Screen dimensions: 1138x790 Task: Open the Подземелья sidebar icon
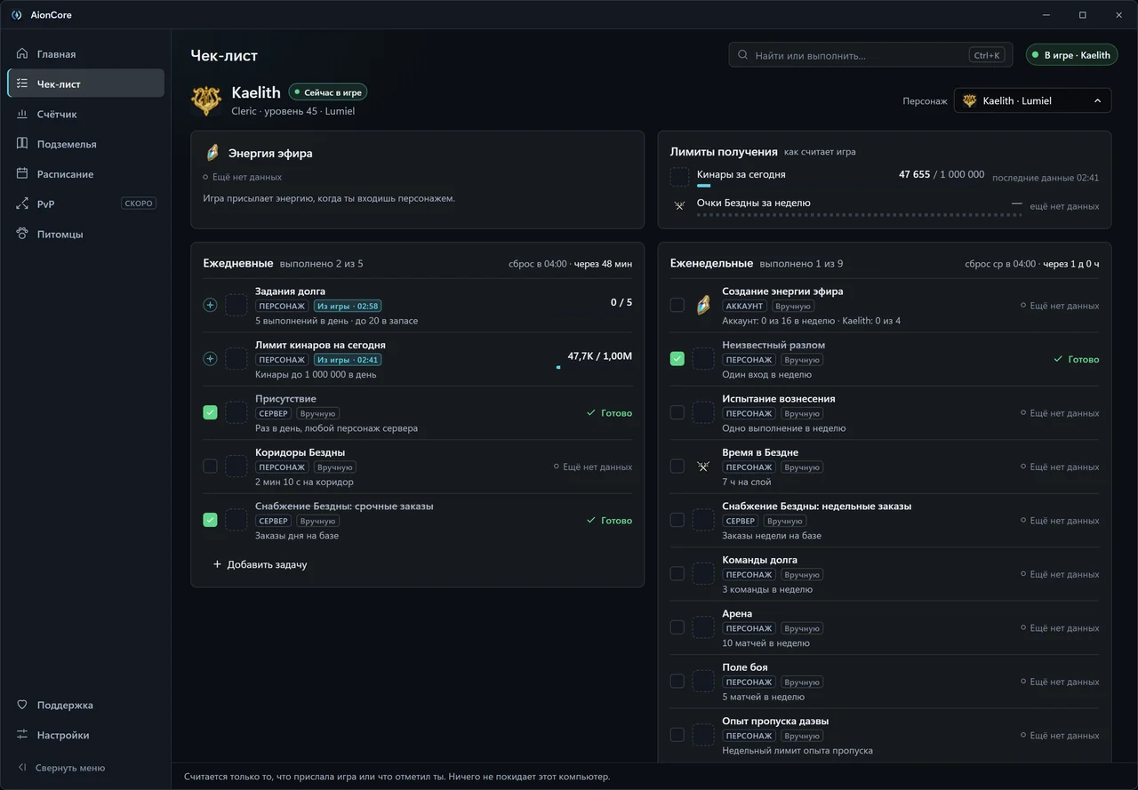tap(22, 144)
